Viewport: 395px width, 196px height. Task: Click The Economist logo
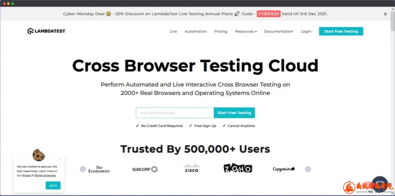click(99, 169)
